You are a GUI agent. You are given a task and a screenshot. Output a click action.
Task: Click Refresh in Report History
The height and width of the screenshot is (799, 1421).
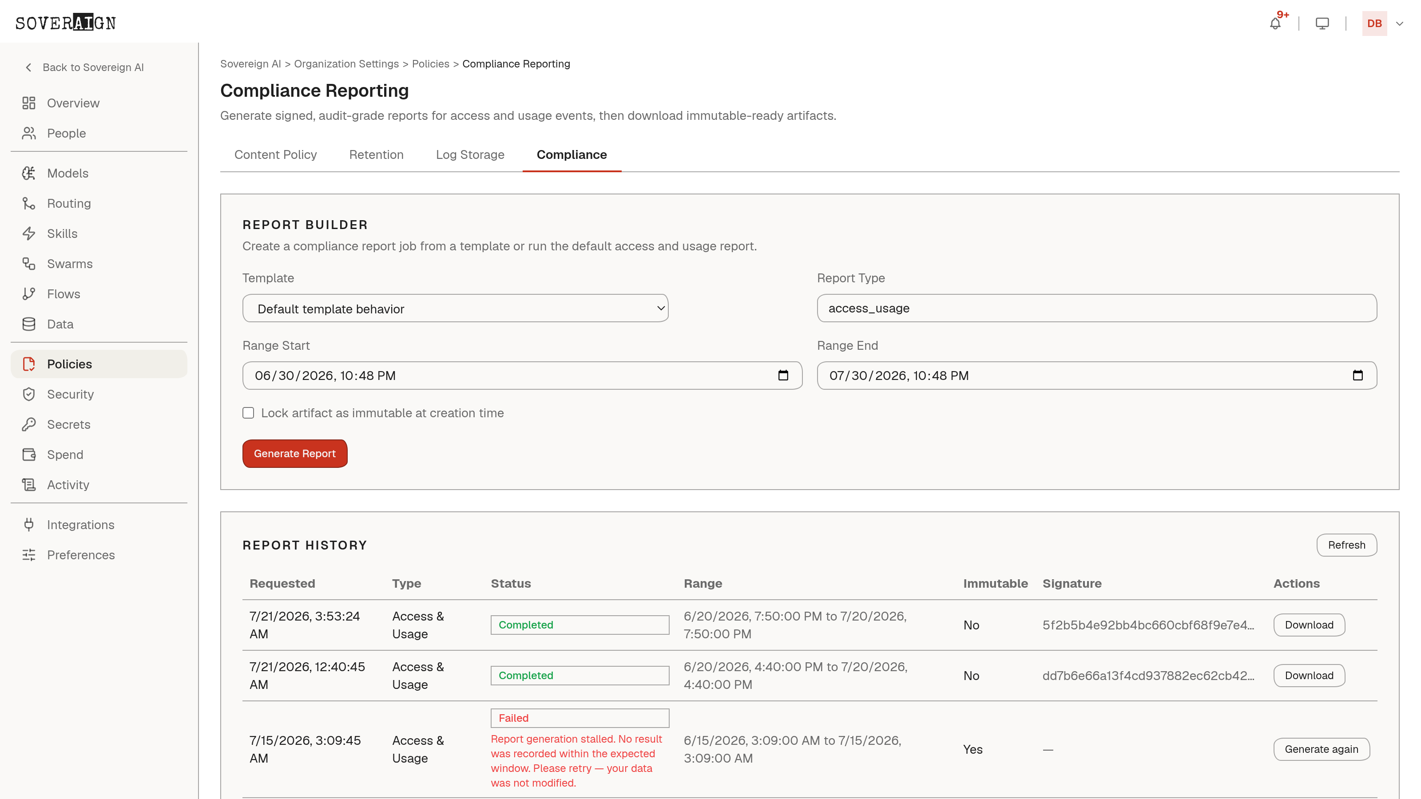[x=1346, y=545]
